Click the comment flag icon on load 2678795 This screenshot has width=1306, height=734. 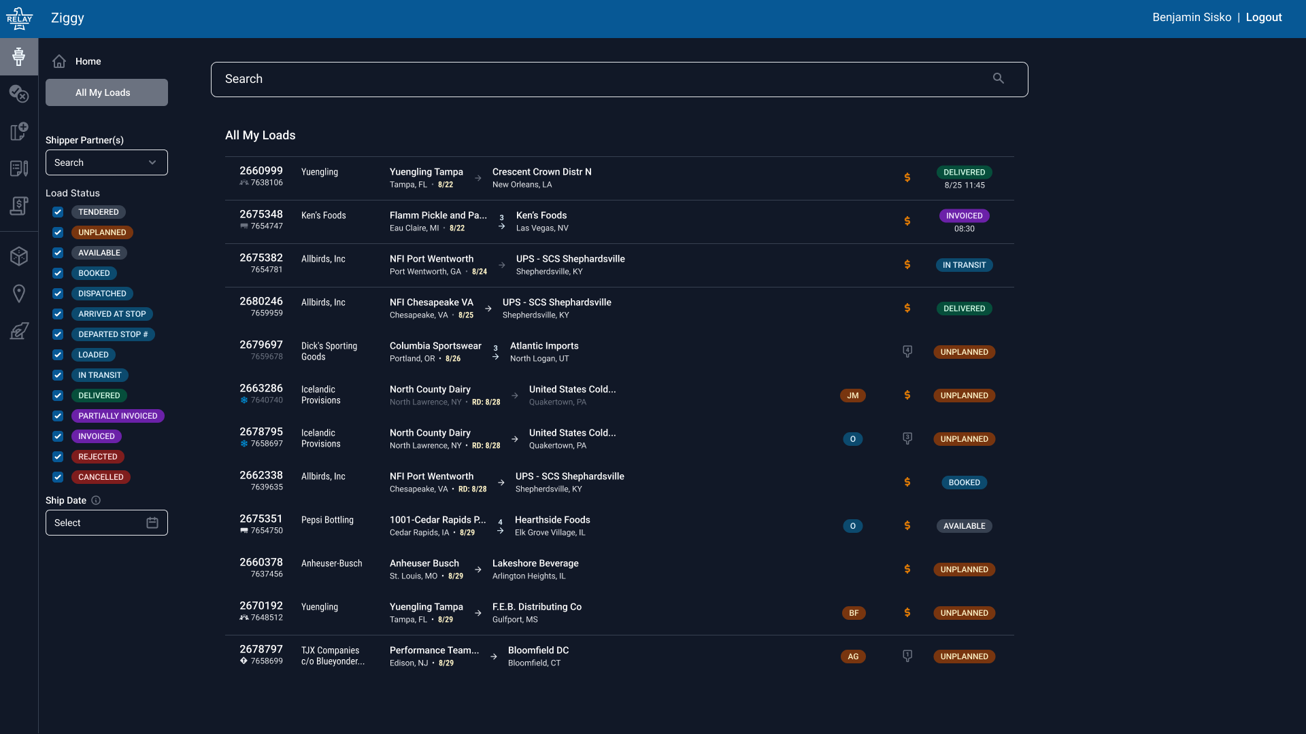[907, 438]
